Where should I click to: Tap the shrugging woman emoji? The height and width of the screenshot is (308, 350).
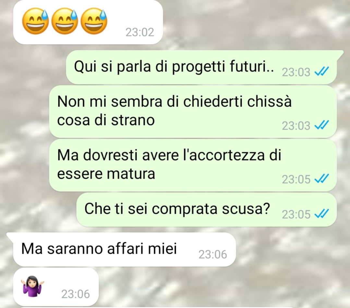point(32,286)
